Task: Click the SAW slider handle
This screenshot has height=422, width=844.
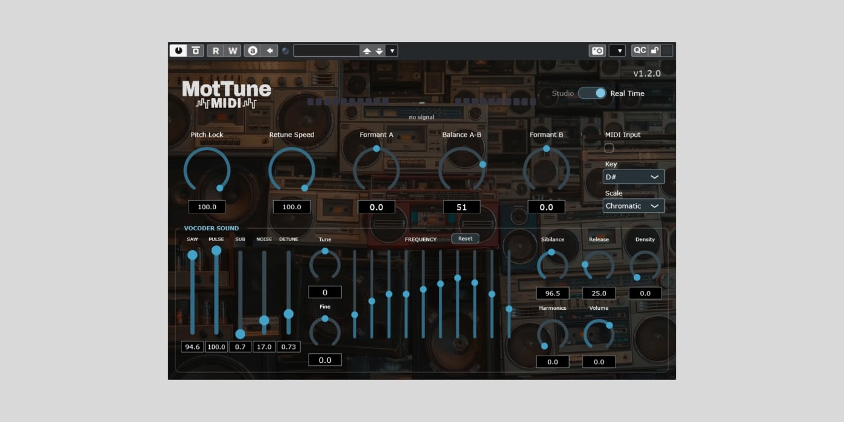Action: pyautogui.click(x=192, y=255)
